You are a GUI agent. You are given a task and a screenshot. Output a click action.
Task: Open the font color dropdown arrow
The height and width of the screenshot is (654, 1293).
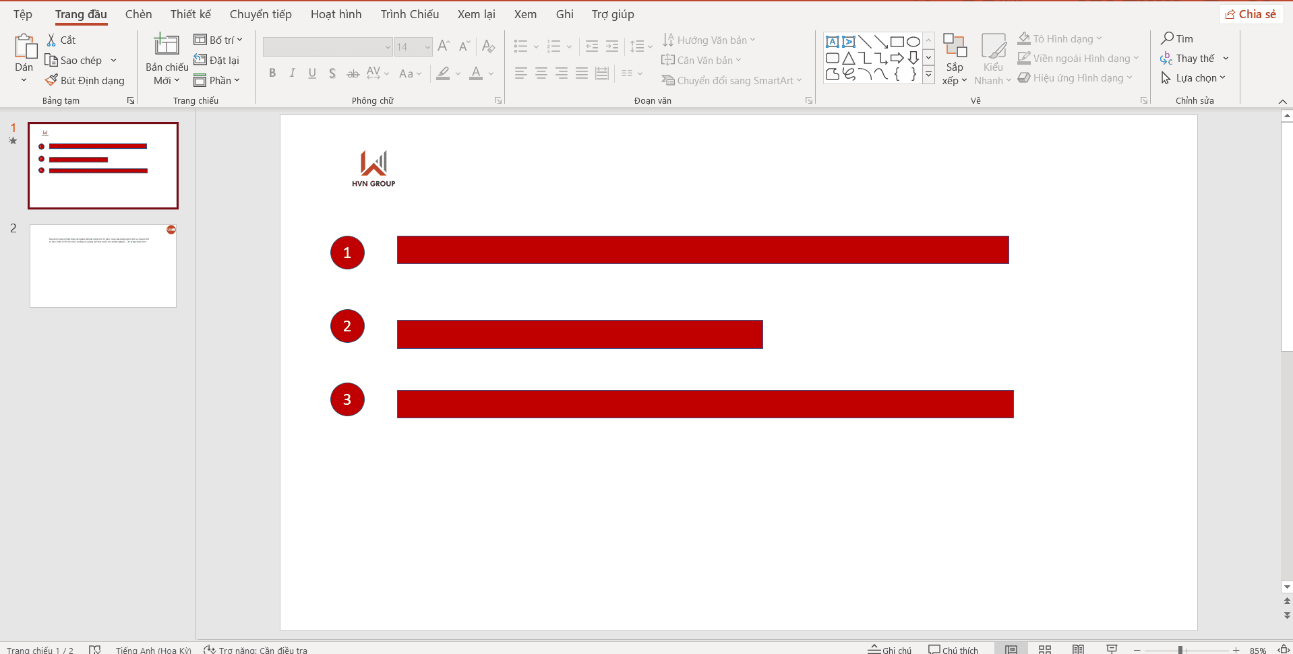(x=490, y=74)
